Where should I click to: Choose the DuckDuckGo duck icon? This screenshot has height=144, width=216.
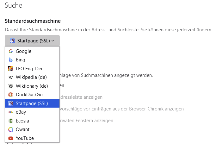pos(10,95)
